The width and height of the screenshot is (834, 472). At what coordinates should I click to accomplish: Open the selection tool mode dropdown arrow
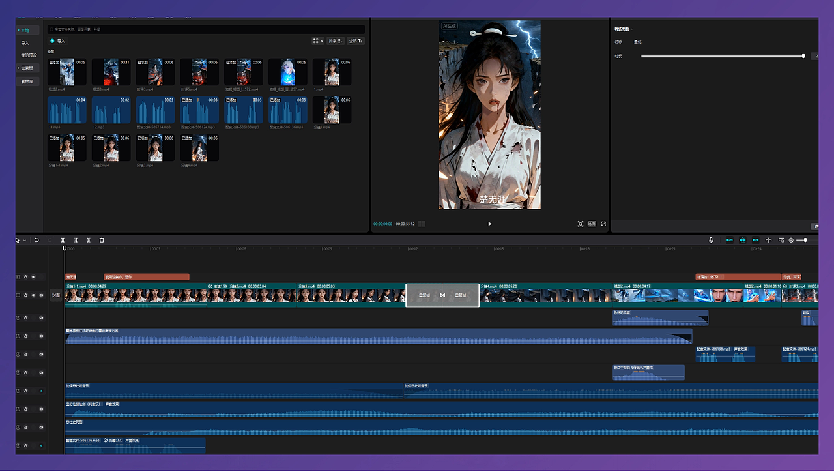click(x=25, y=241)
